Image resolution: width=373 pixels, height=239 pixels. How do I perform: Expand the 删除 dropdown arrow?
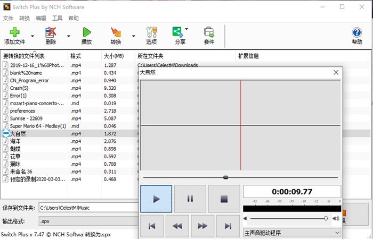[68, 36]
